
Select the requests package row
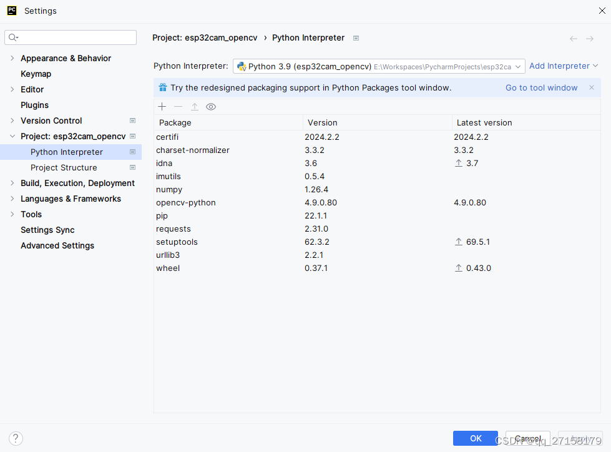[x=377, y=229]
